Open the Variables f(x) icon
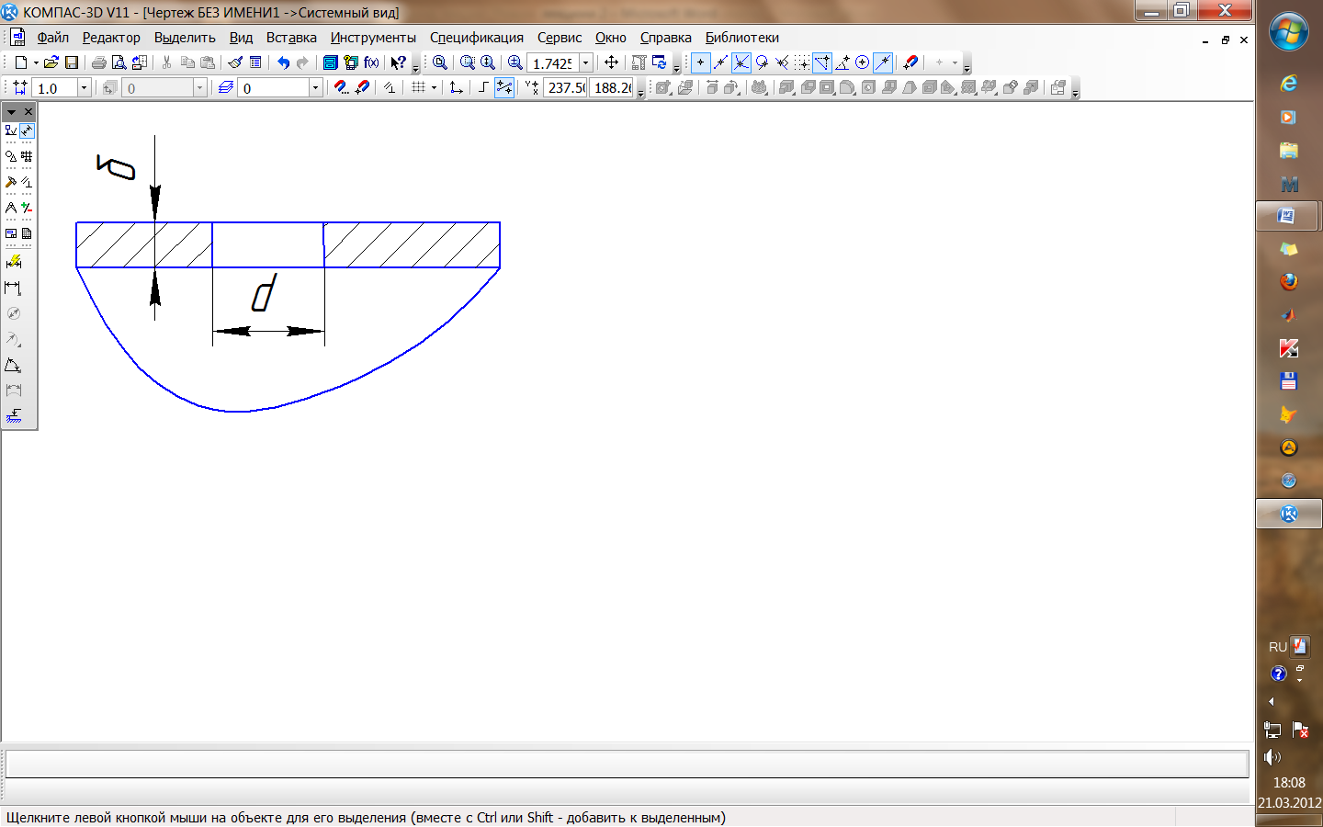The width and height of the screenshot is (1323, 827). pyautogui.click(x=371, y=62)
